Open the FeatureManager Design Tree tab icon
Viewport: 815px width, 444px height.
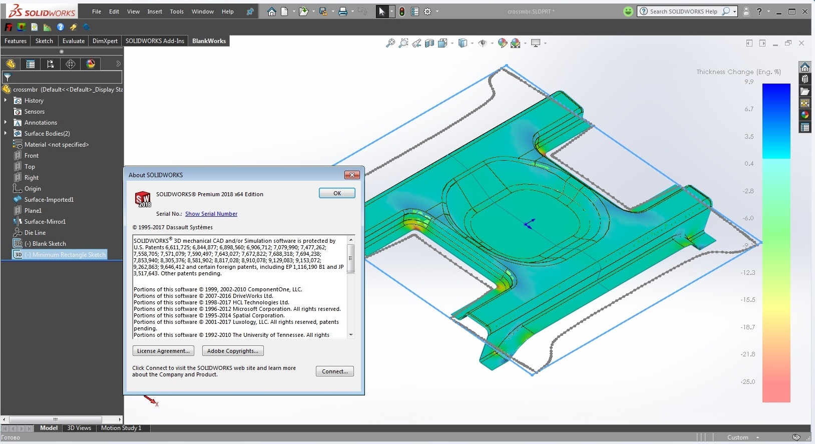tap(11, 64)
